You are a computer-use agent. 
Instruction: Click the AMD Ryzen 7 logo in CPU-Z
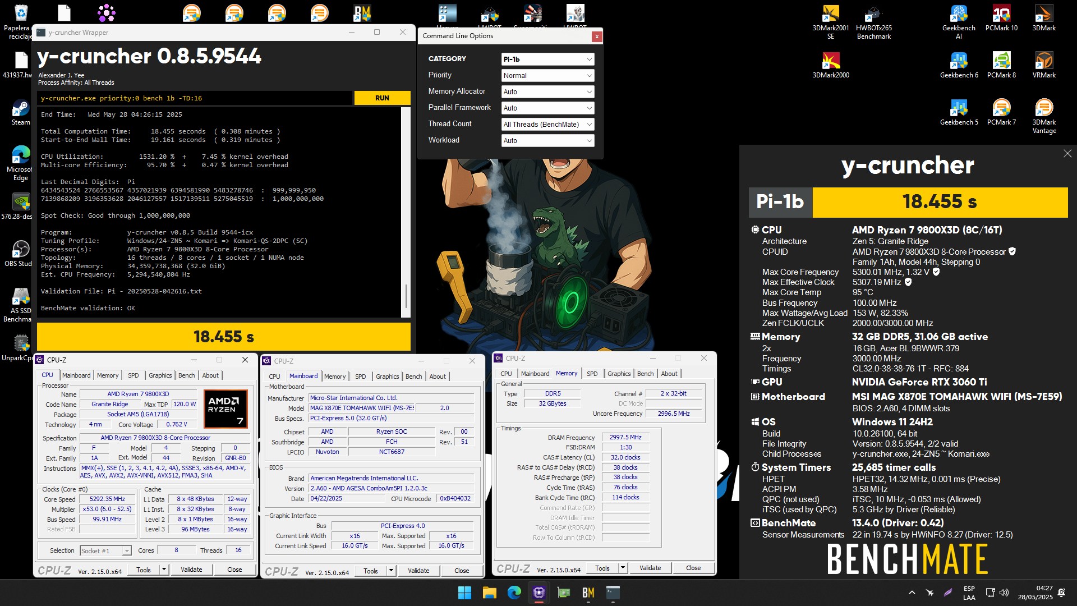225,409
